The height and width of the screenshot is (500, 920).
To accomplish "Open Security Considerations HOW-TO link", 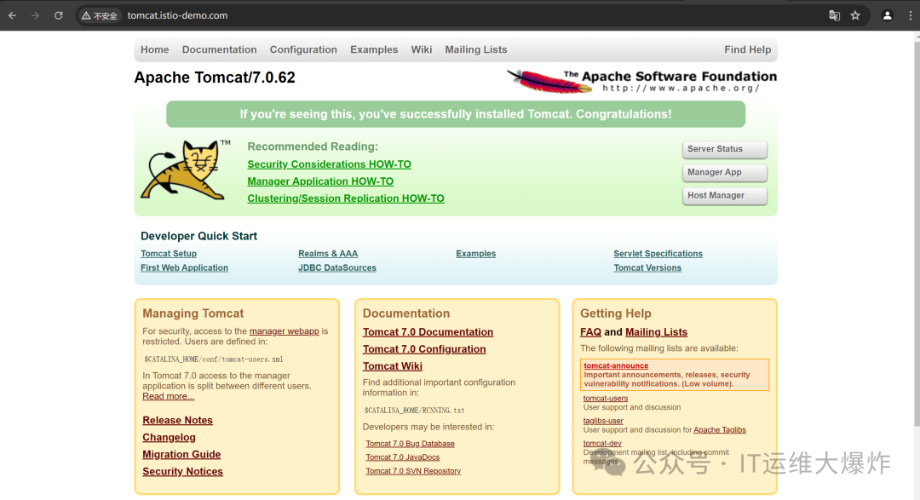I will pyautogui.click(x=329, y=164).
